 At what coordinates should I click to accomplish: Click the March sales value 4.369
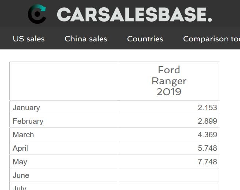tap(207, 135)
